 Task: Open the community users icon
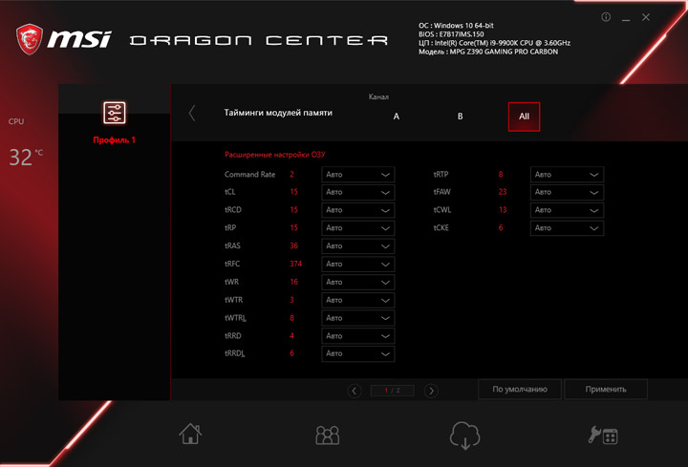[x=328, y=435]
